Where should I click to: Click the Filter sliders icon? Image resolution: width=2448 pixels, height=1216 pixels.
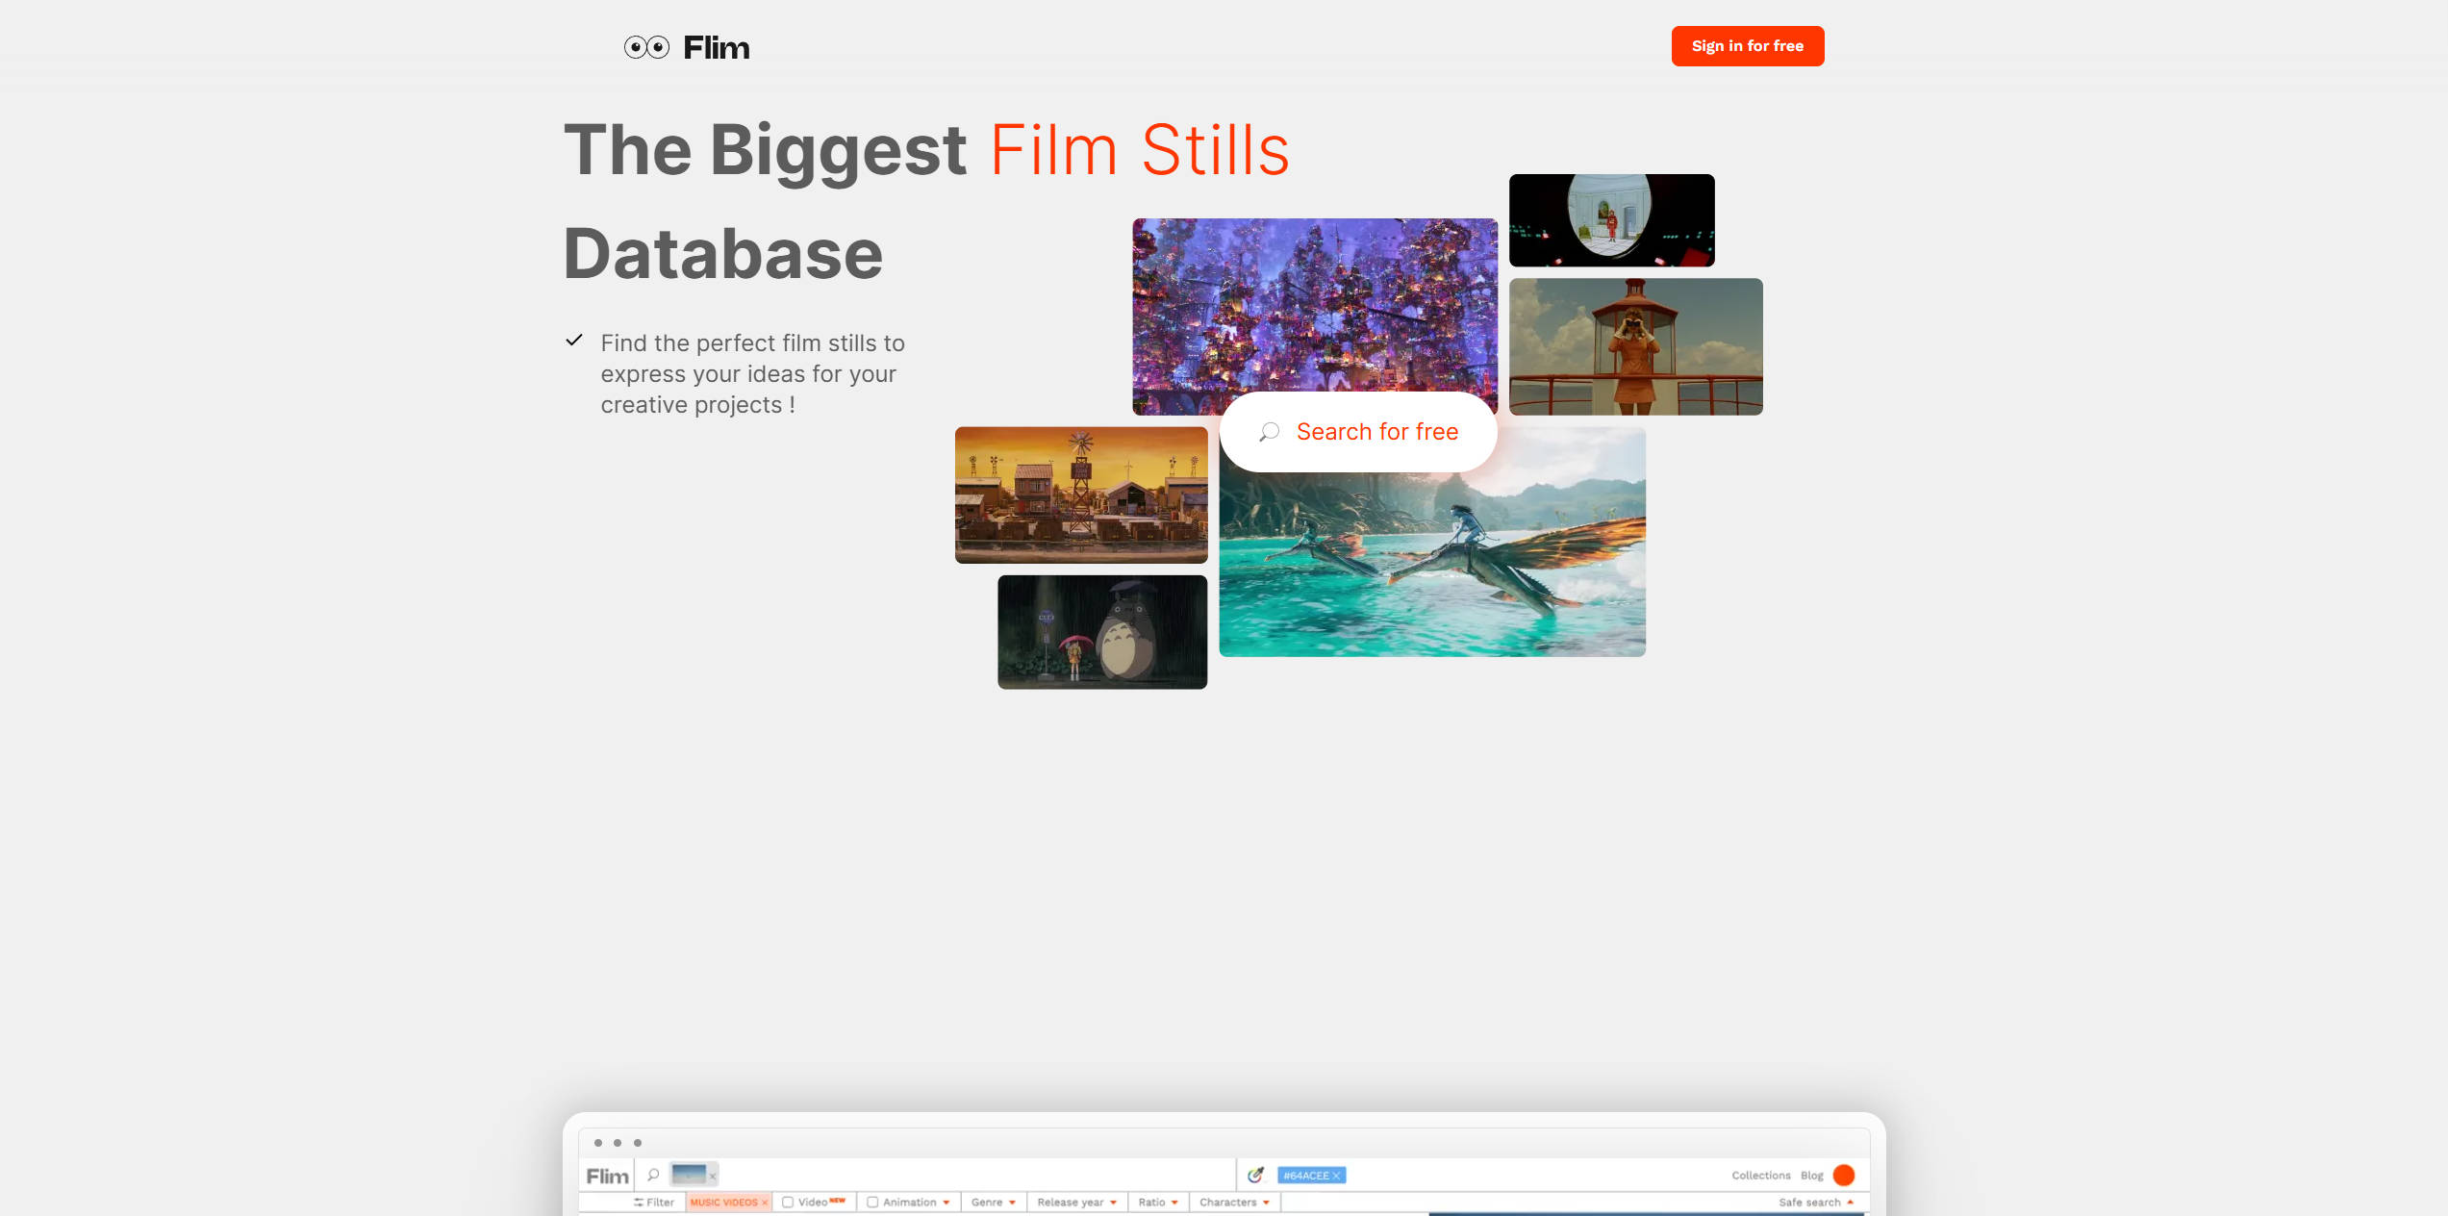(x=639, y=1203)
